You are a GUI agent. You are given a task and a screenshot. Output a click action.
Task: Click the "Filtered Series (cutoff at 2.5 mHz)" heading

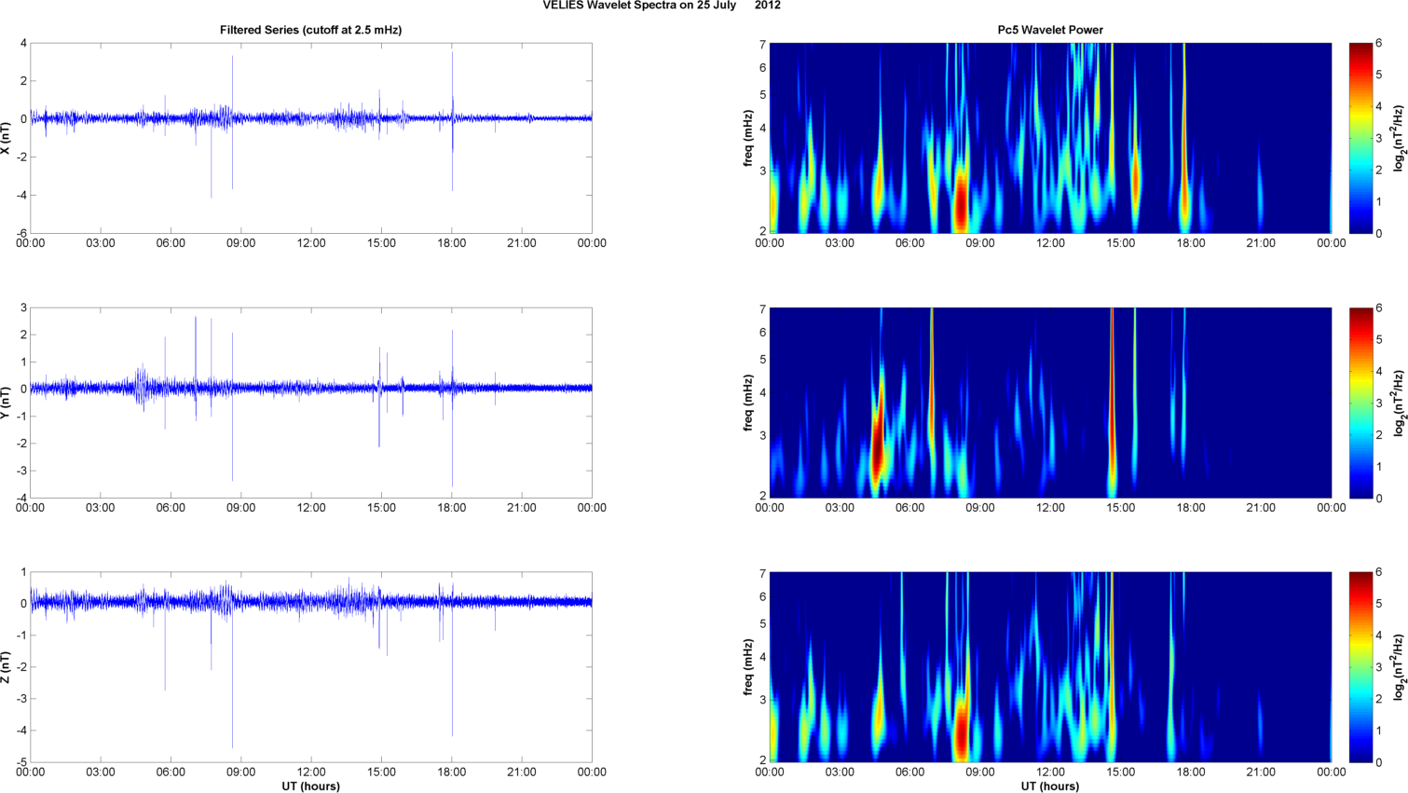[310, 30]
